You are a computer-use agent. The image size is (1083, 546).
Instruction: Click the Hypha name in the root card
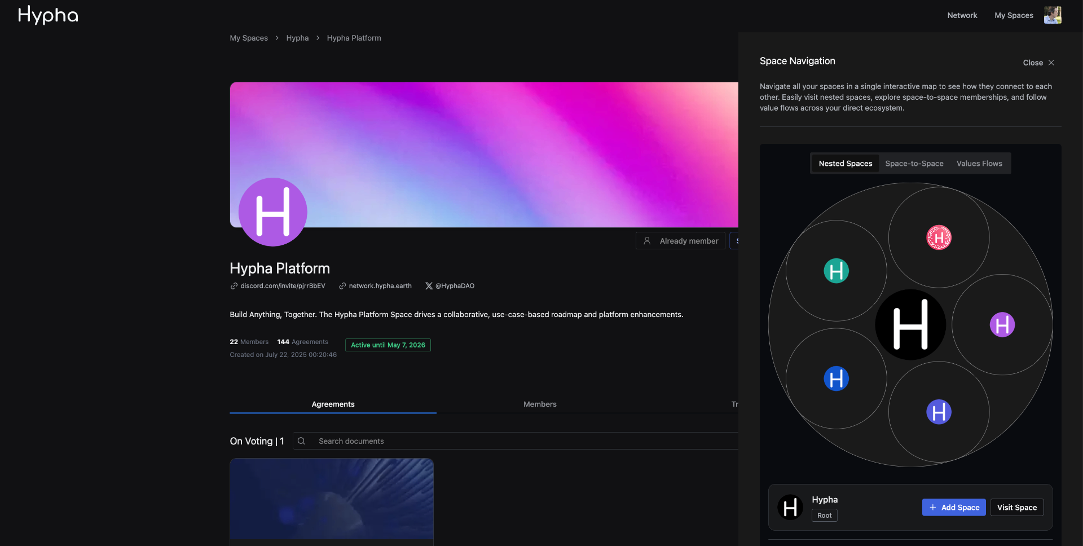tap(825, 500)
